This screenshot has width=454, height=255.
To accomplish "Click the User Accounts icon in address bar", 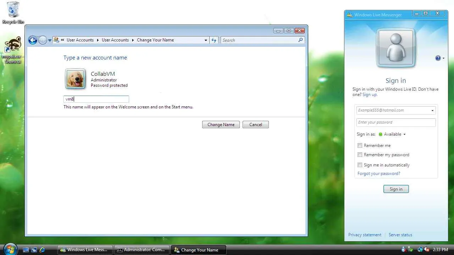I will (x=56, y=40).
